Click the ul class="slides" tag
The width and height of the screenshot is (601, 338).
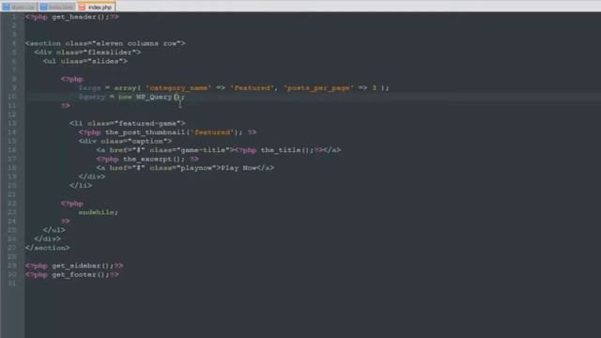(x=85, y=61)
